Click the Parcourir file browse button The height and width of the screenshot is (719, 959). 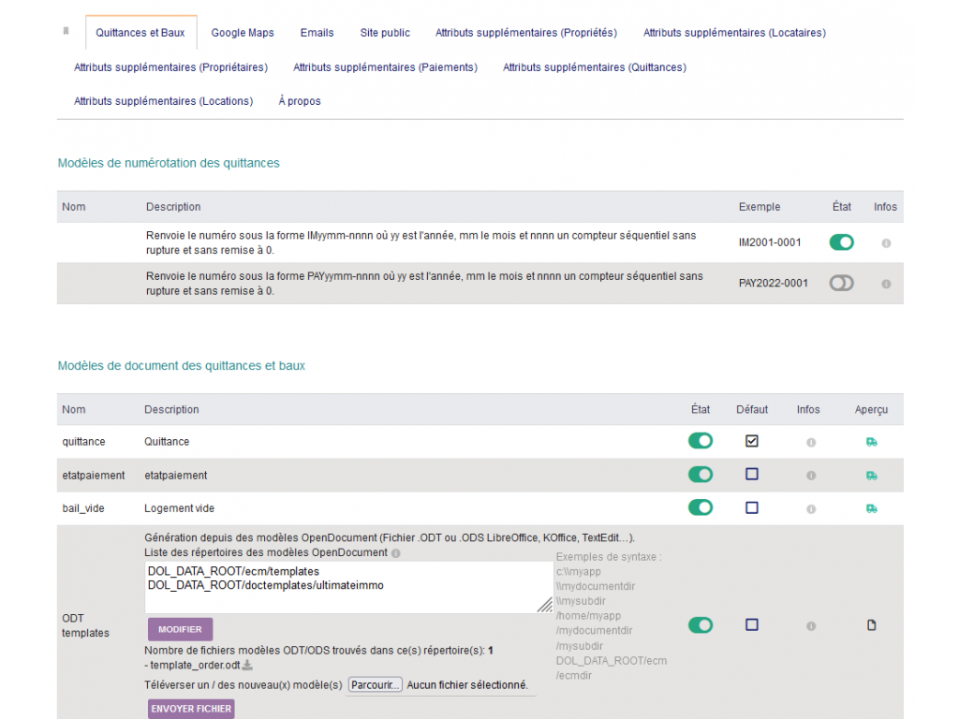[375, 684]
